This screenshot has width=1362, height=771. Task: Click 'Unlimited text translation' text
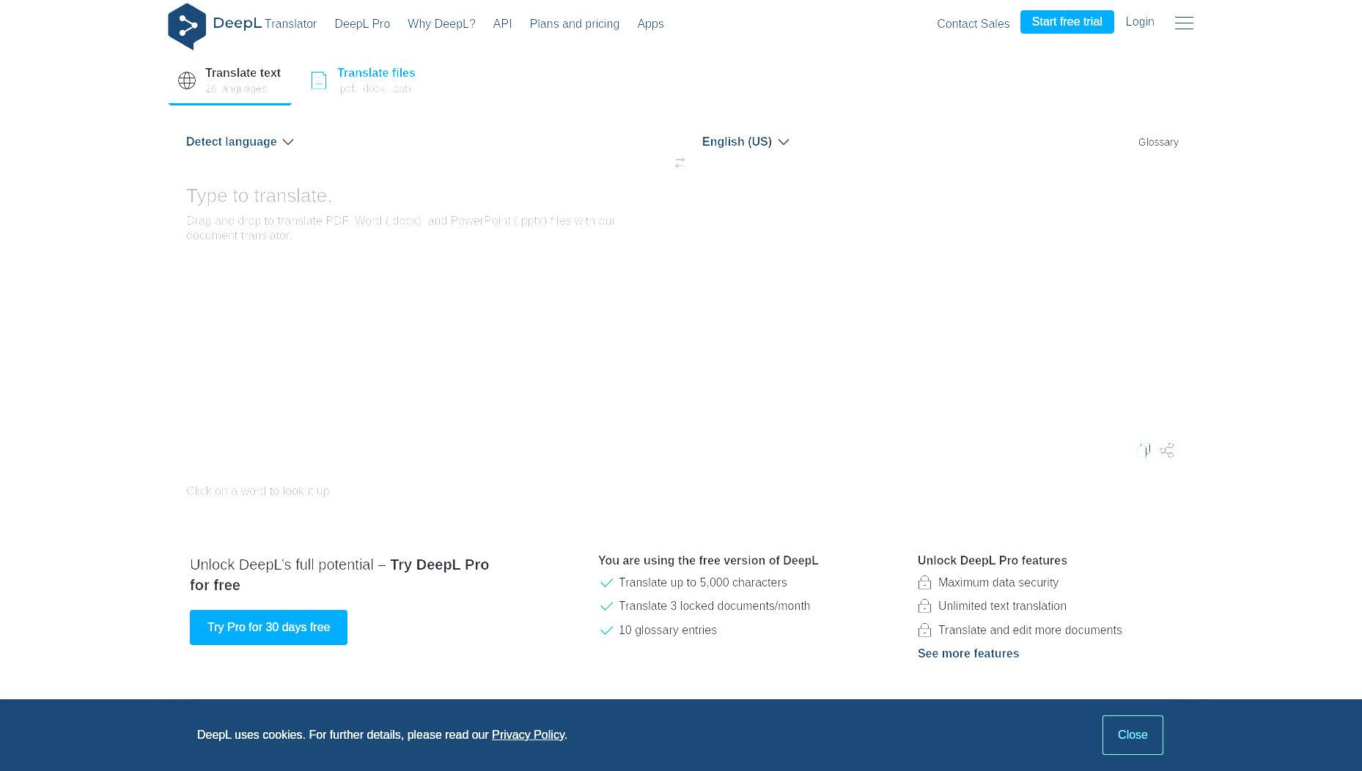[x=1002, y=606]
